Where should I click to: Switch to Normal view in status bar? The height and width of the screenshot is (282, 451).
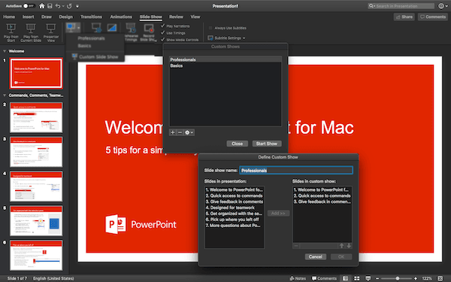pos(346,278)
